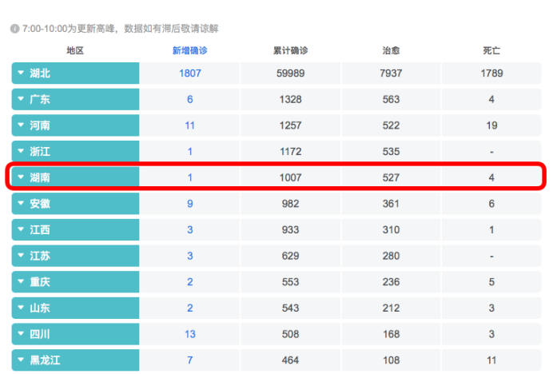Click 广东 cured value 563
This screenshot has width=553, height=374.
coord(391,100)
